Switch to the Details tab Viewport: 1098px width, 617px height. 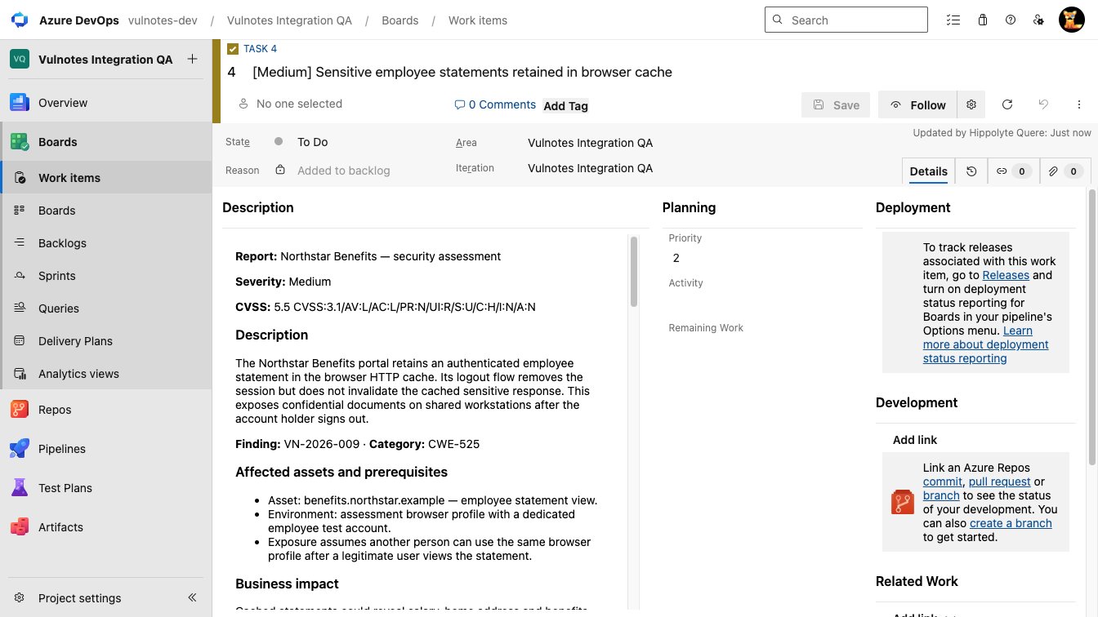point(928,171)
